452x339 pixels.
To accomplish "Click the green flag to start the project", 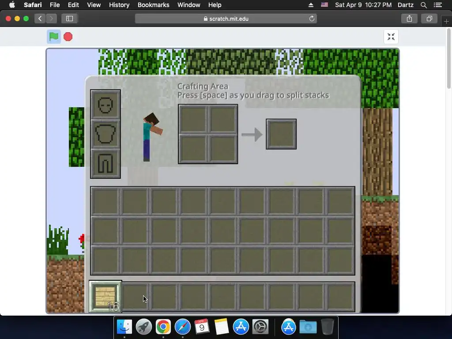I will pyautogui.click(x=53, y=37).
